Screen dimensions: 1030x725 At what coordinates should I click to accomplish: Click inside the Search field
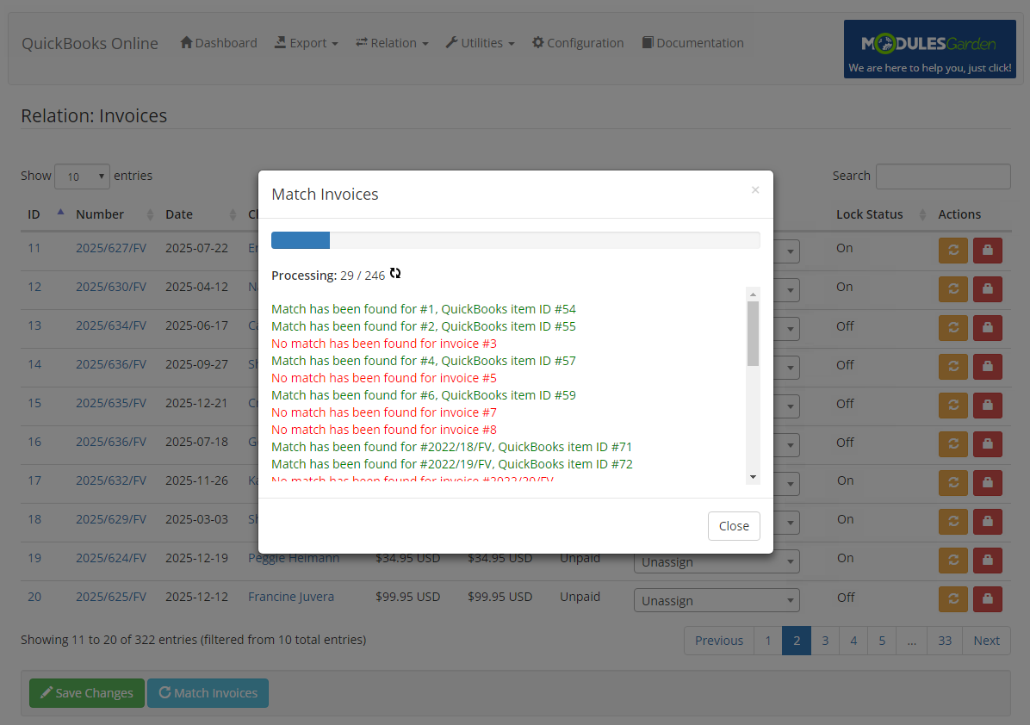pyautogui.click(x=943, y=176)
